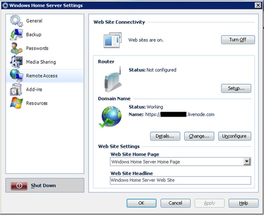
Task: Open domain name Details
Action: pos(165,136)
